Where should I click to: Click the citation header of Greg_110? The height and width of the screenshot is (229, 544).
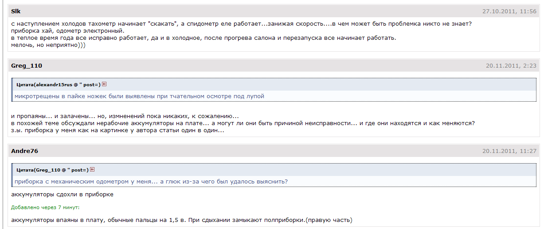(53, 170)
